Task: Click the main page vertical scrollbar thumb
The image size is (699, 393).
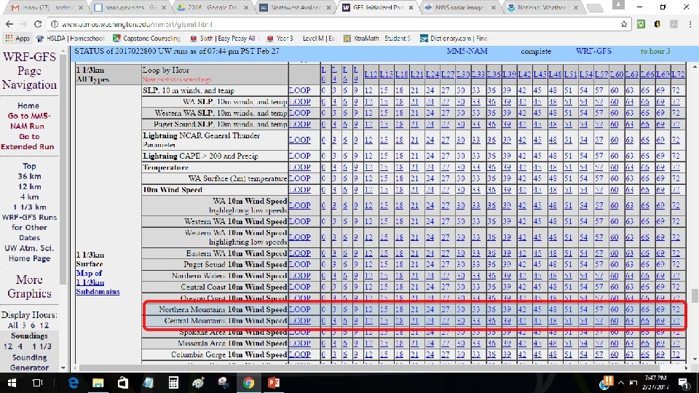Action: 695,295
